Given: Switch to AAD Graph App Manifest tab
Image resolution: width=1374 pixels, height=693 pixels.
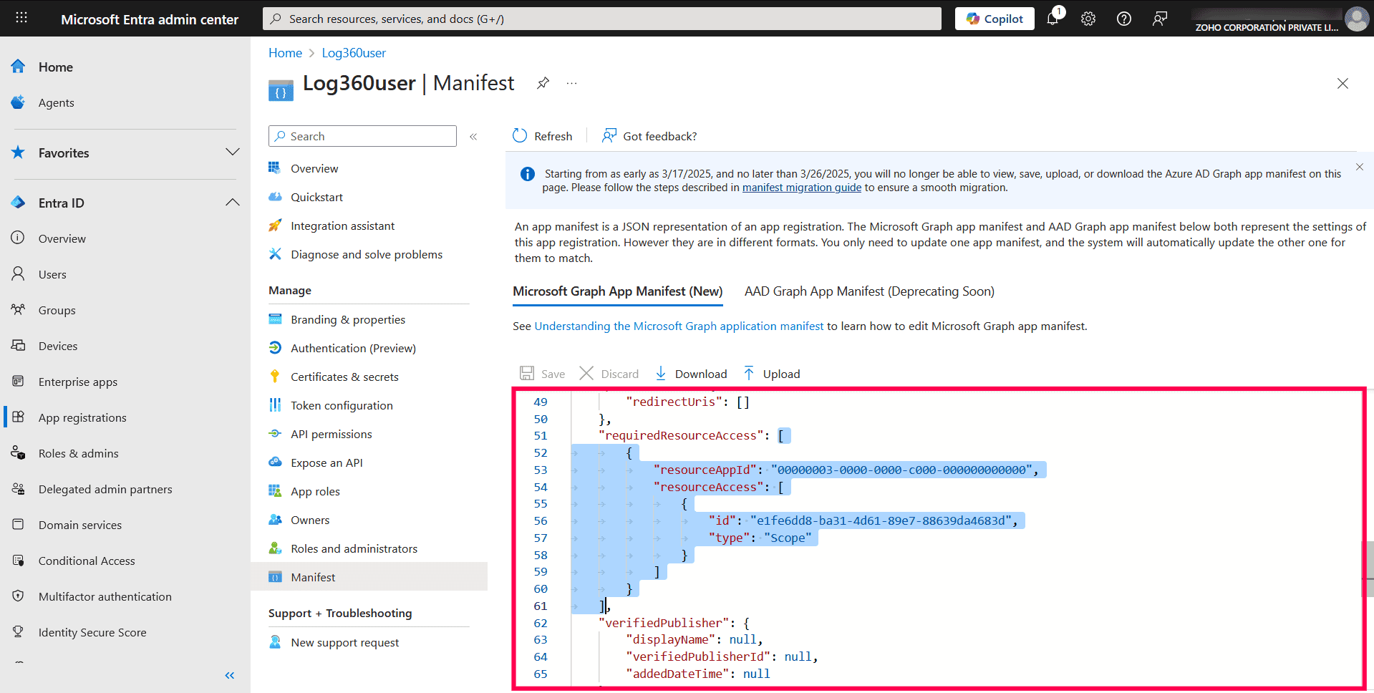Looking at the screenshot, I should point(869,291).
